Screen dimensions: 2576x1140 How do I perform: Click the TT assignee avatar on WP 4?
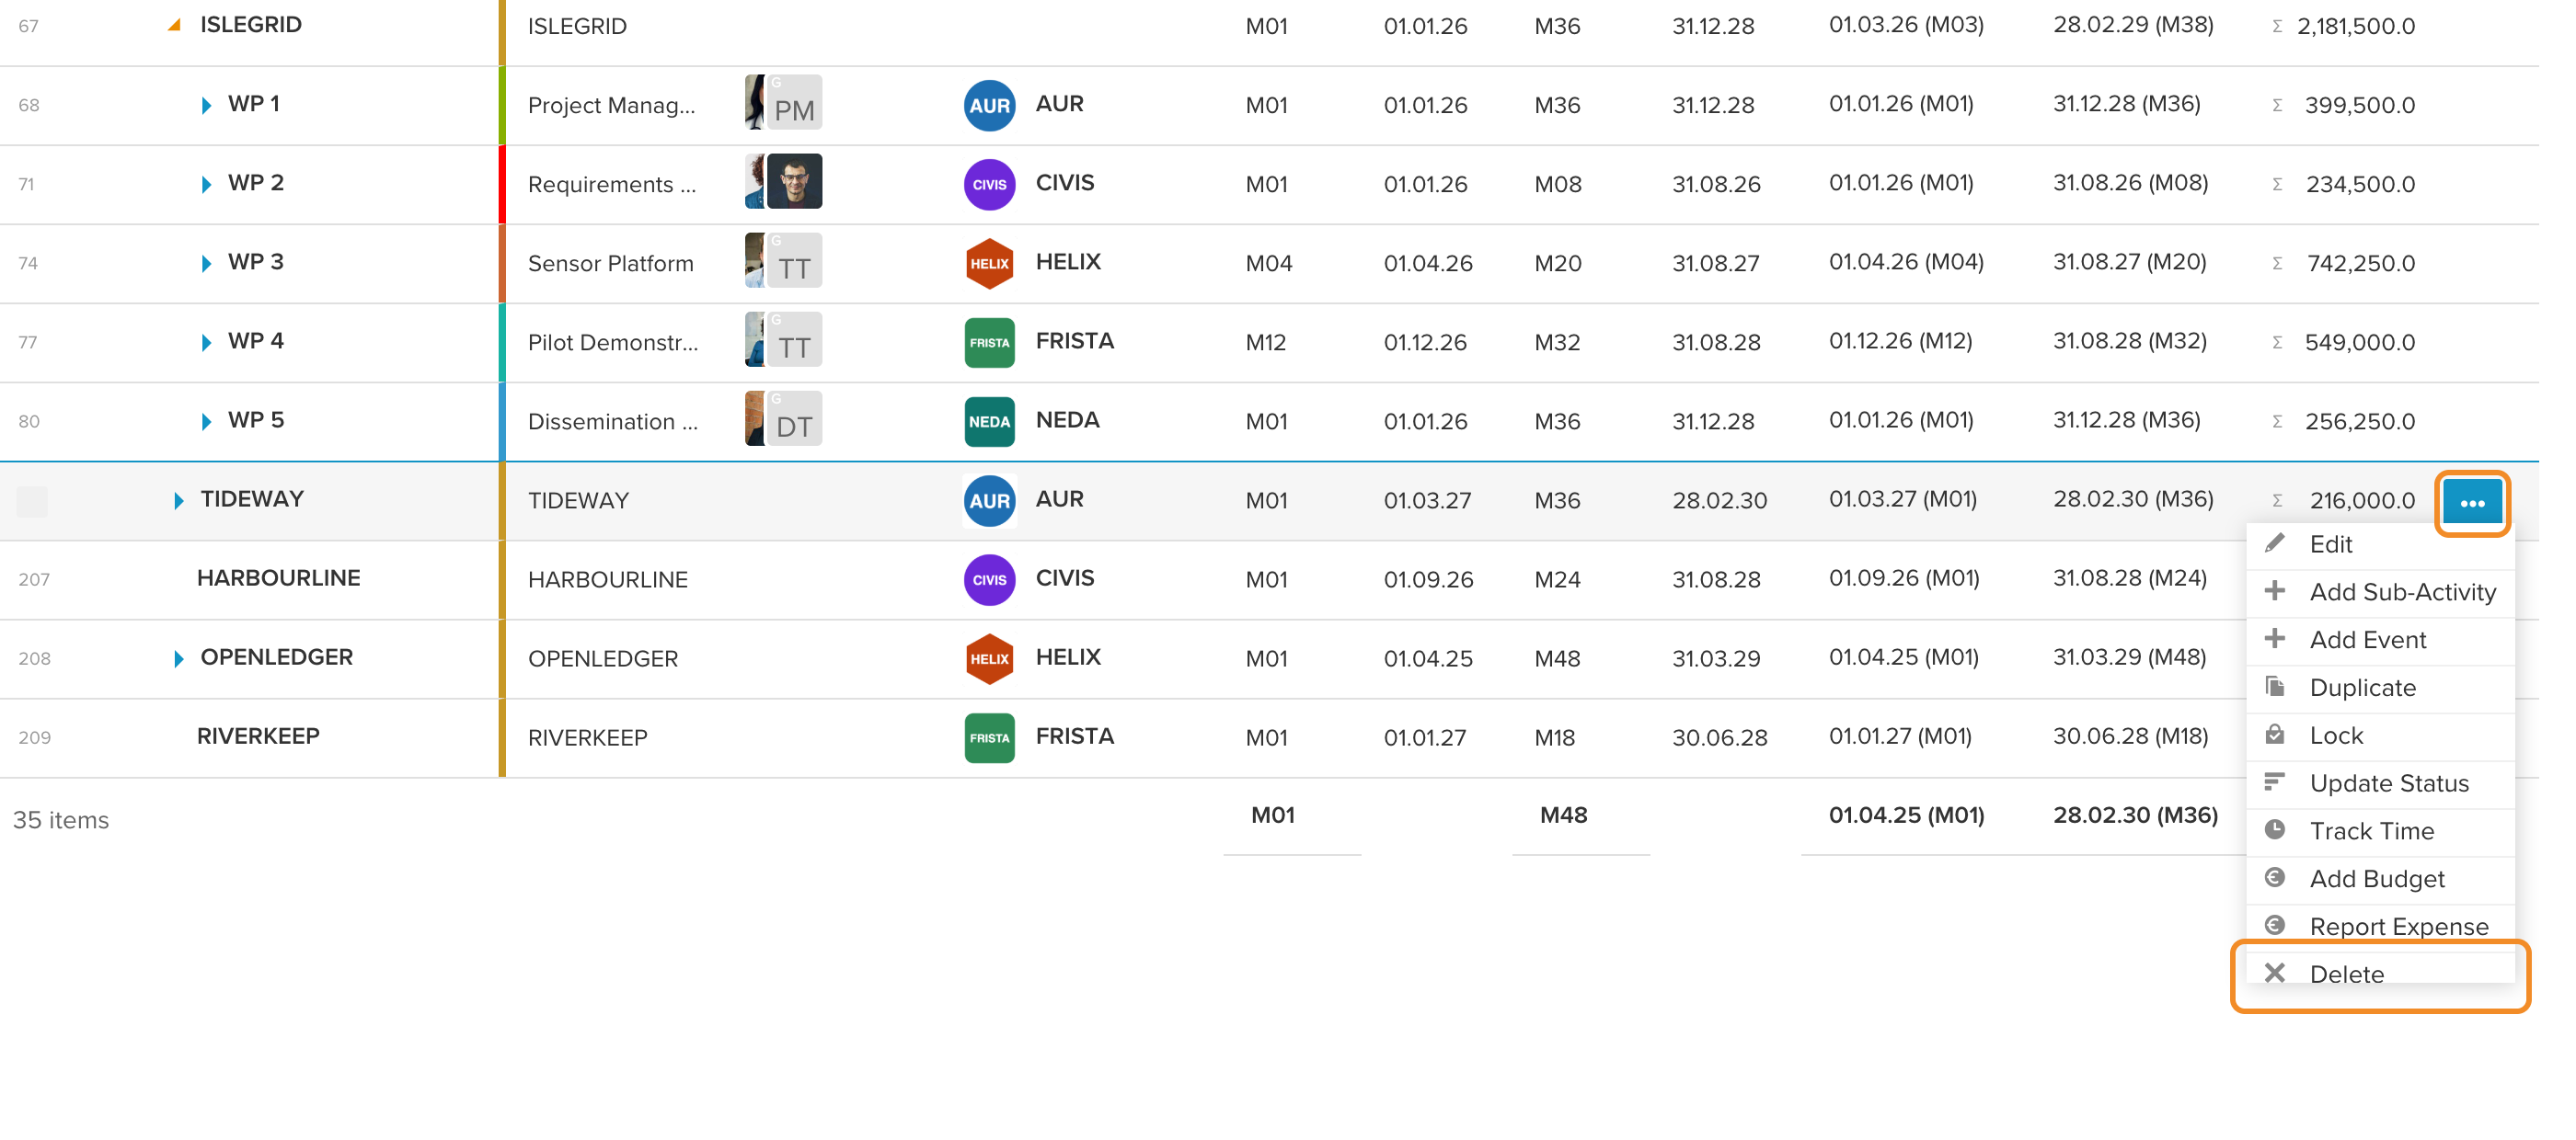point(794,338)
